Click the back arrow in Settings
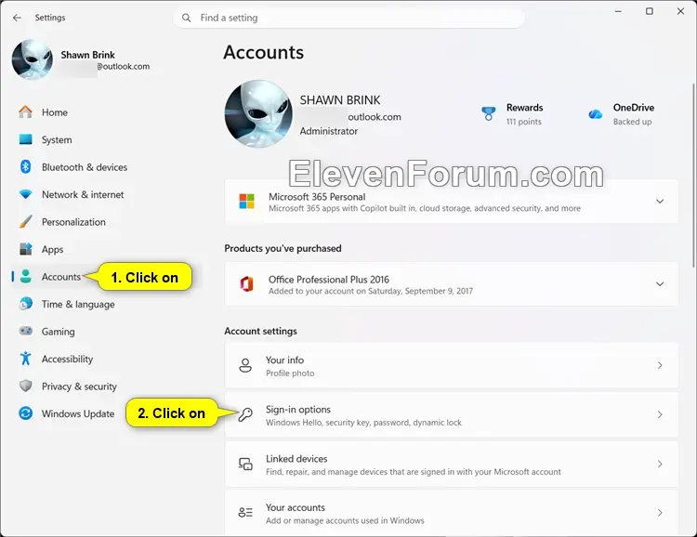 coord(17,18)
